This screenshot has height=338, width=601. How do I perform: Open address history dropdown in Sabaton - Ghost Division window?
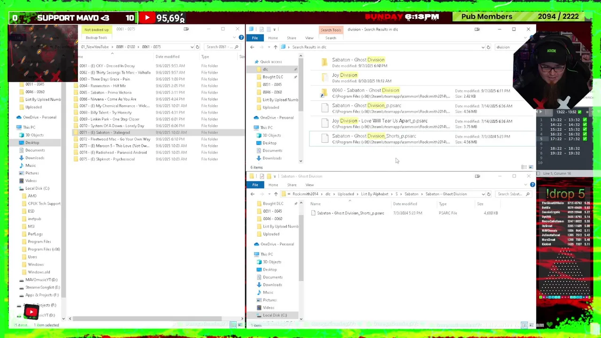pyautogui.click(x=483, y=194)
